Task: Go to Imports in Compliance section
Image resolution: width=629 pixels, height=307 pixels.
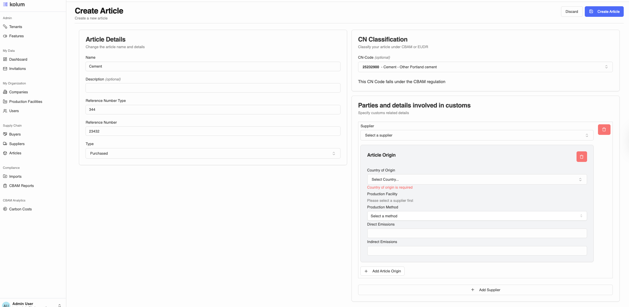Action: (x=15, y=176)
